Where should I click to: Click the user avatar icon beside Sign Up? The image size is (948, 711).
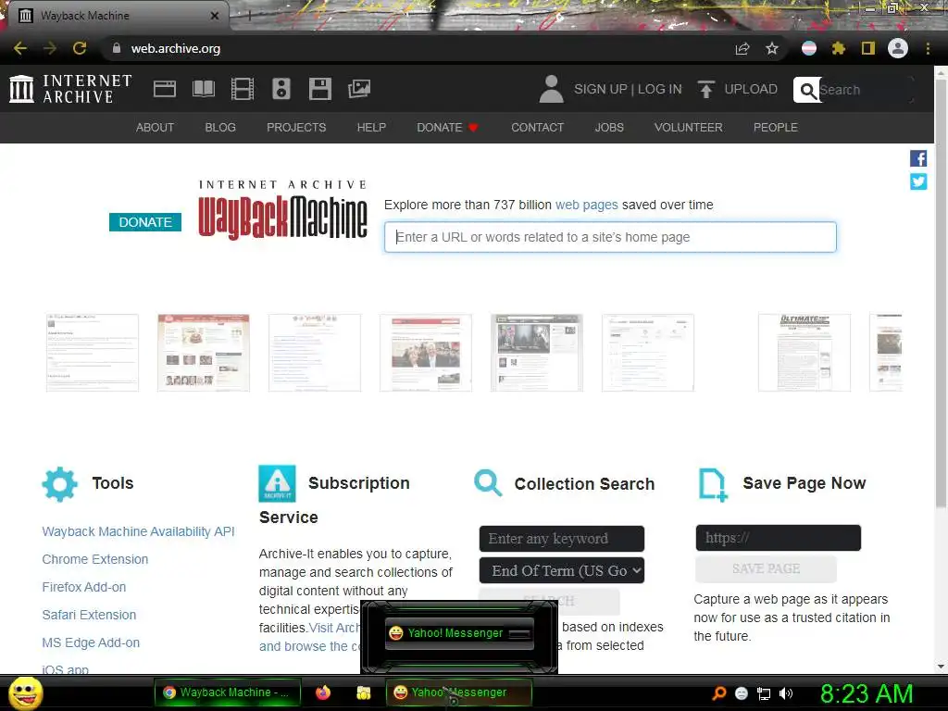(552, 89)
